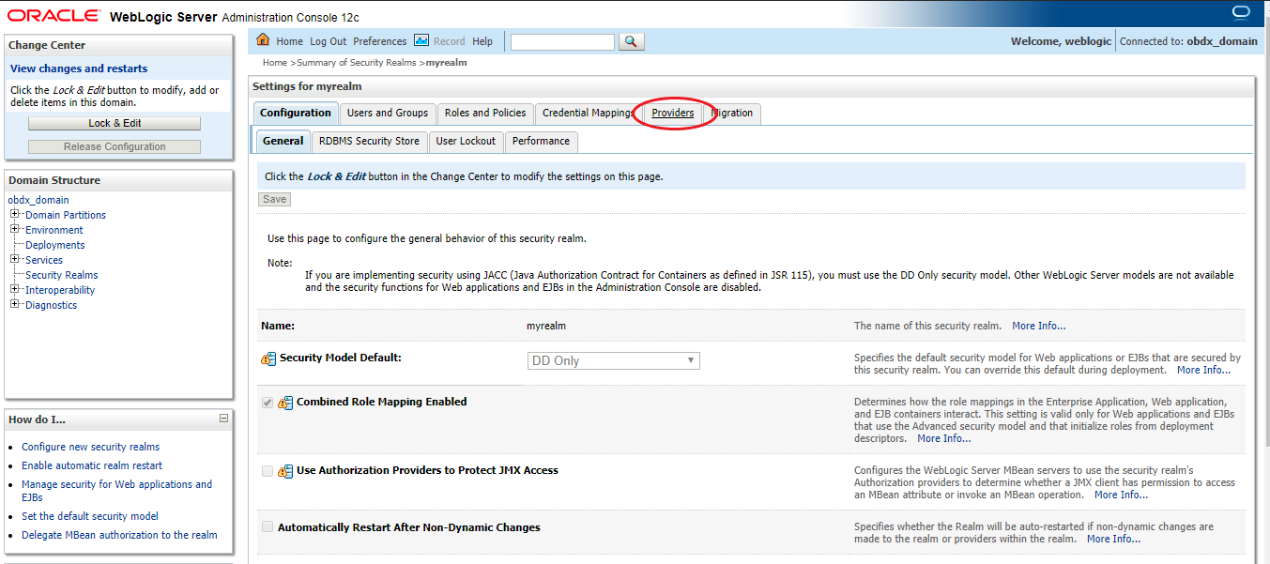Select the General sub-tab

tap(283, 141)
